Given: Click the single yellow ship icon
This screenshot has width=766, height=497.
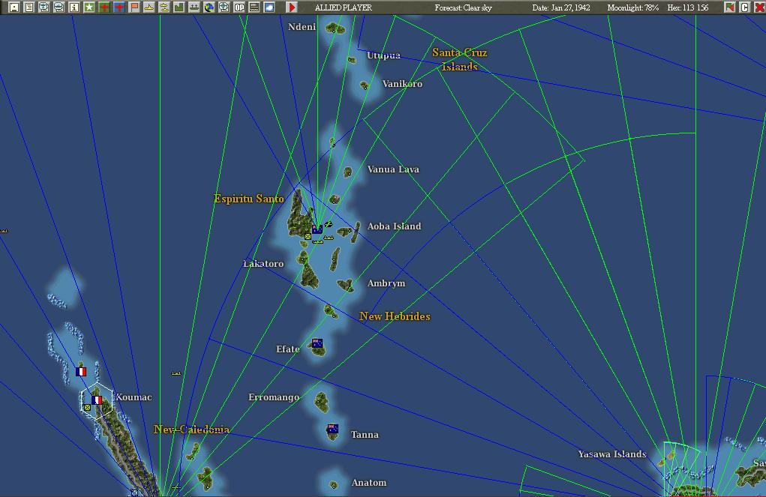Looking at the screenshot, I should point(149,7).
